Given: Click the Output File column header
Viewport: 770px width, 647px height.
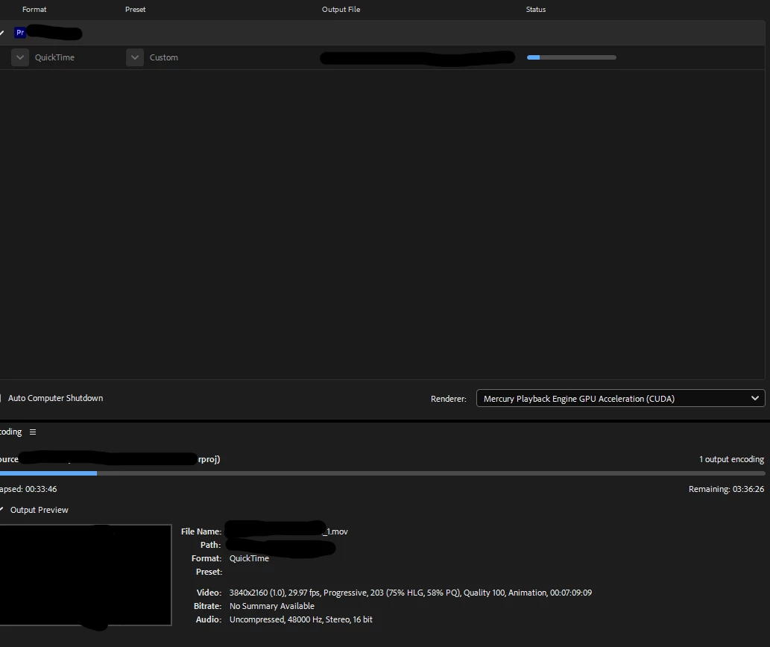Looking at the screenshot, I should [x=341, y=10].
